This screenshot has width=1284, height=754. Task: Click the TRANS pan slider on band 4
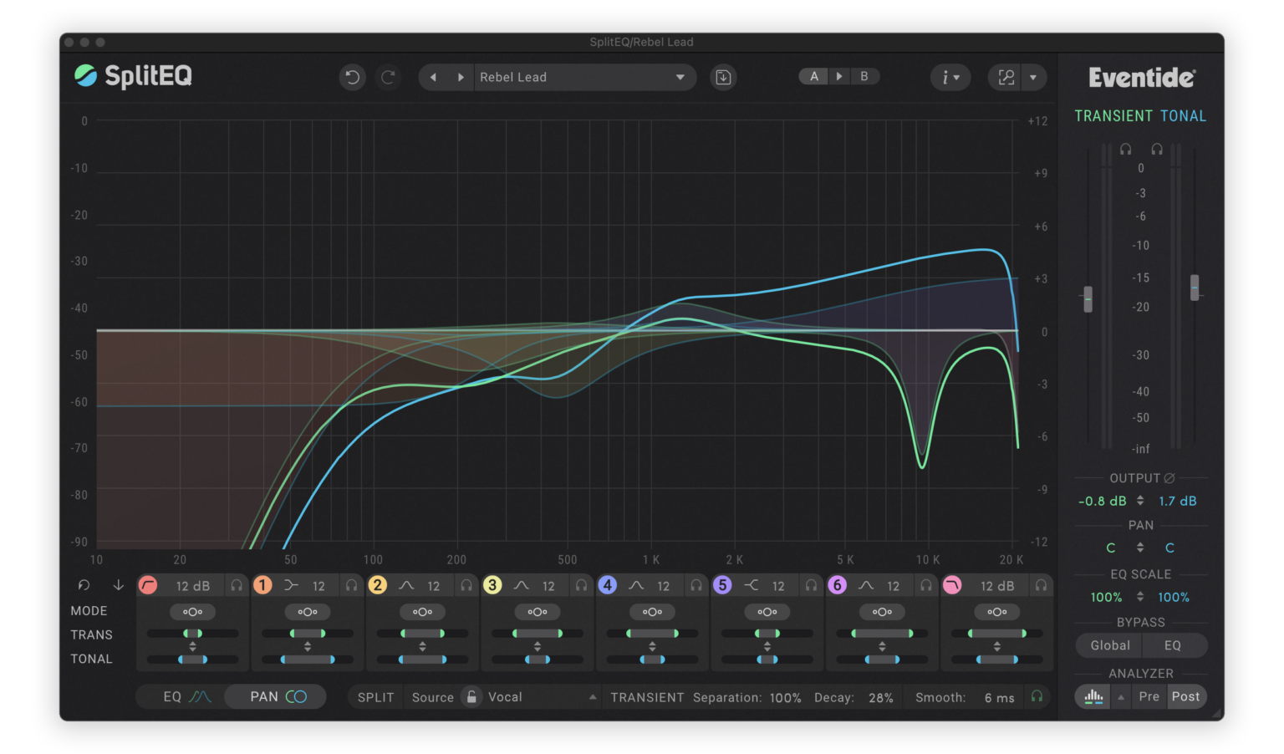(652, 634)
